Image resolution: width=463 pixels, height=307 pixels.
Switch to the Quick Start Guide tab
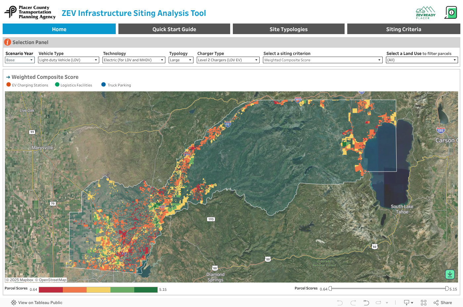[174, 29]
